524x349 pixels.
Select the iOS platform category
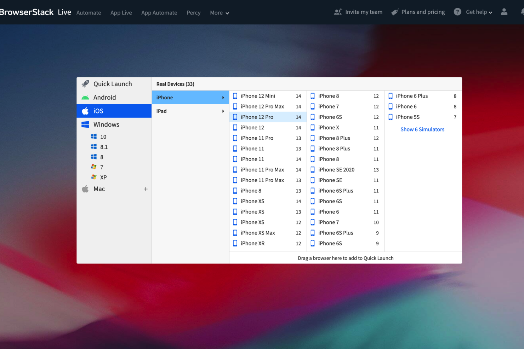pos(114,111)
